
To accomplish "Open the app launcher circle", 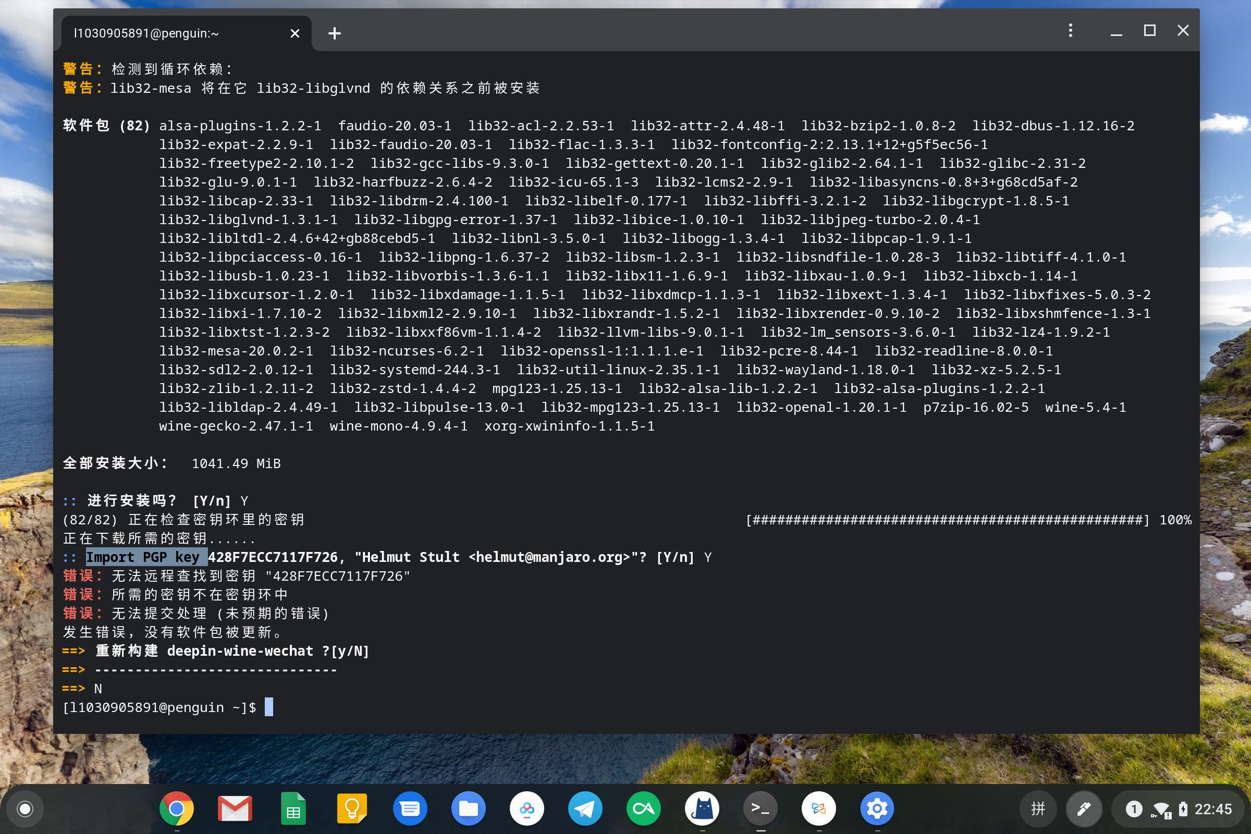I will click(x=25, y=809).
